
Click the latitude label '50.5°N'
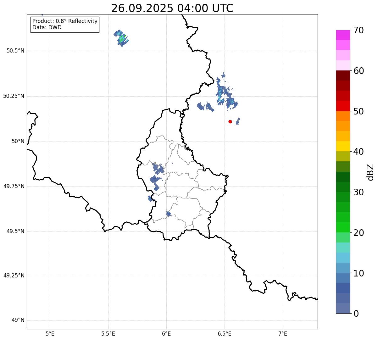point(15,51)
